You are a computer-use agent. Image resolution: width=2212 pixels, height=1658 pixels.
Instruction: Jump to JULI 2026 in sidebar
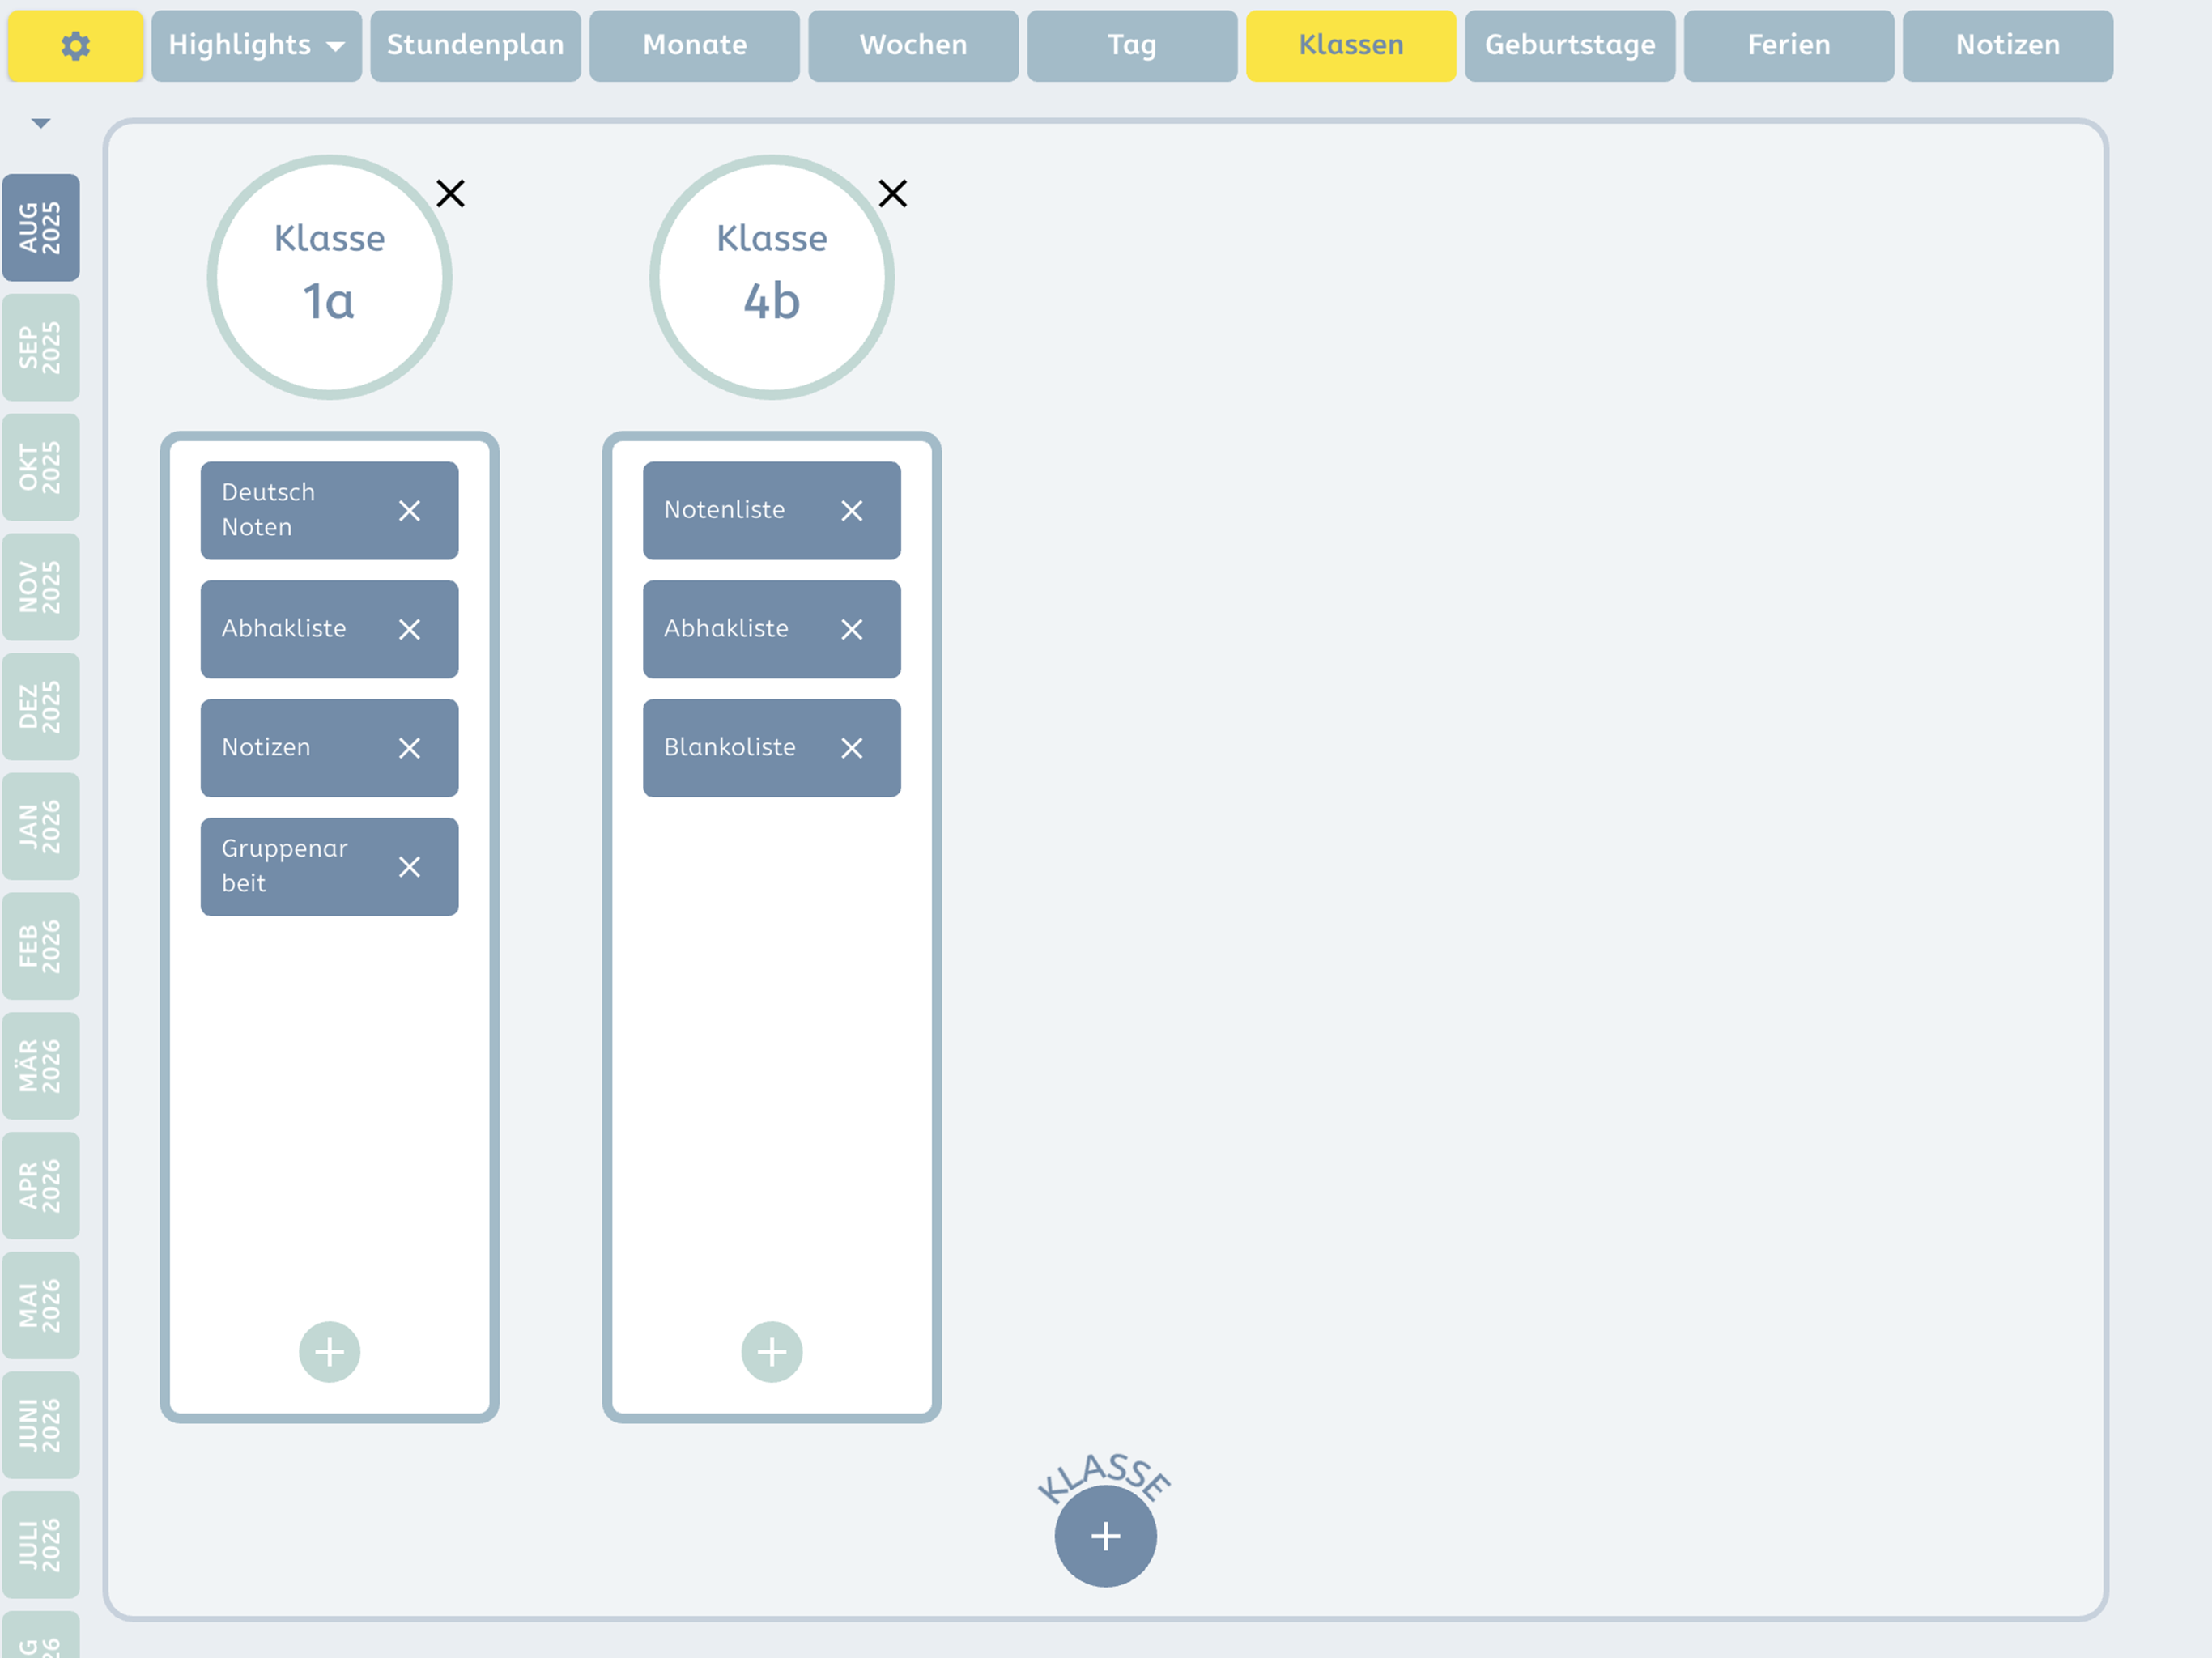(41, 1545)
